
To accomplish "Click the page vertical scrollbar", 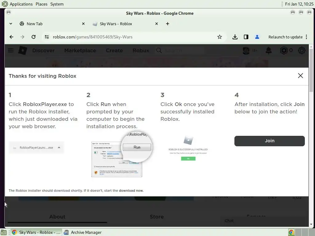I will (x=311, y=70).
